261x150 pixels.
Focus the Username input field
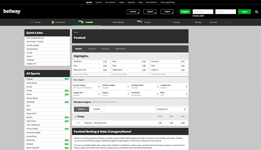[x=203, y=12]
